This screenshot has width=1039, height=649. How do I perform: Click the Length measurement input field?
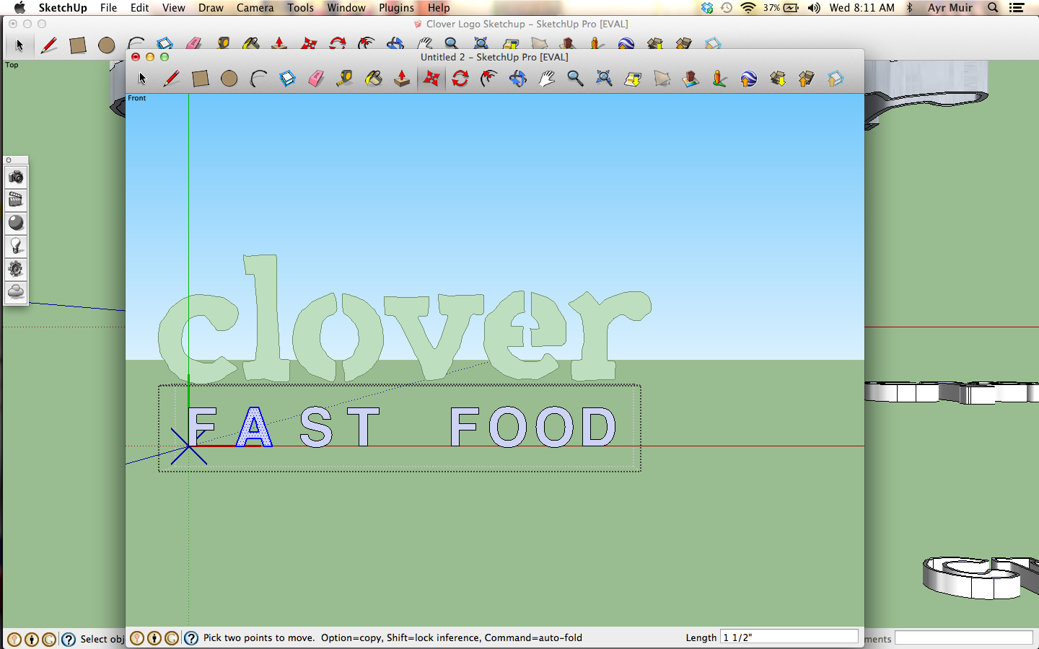(789, 637)
